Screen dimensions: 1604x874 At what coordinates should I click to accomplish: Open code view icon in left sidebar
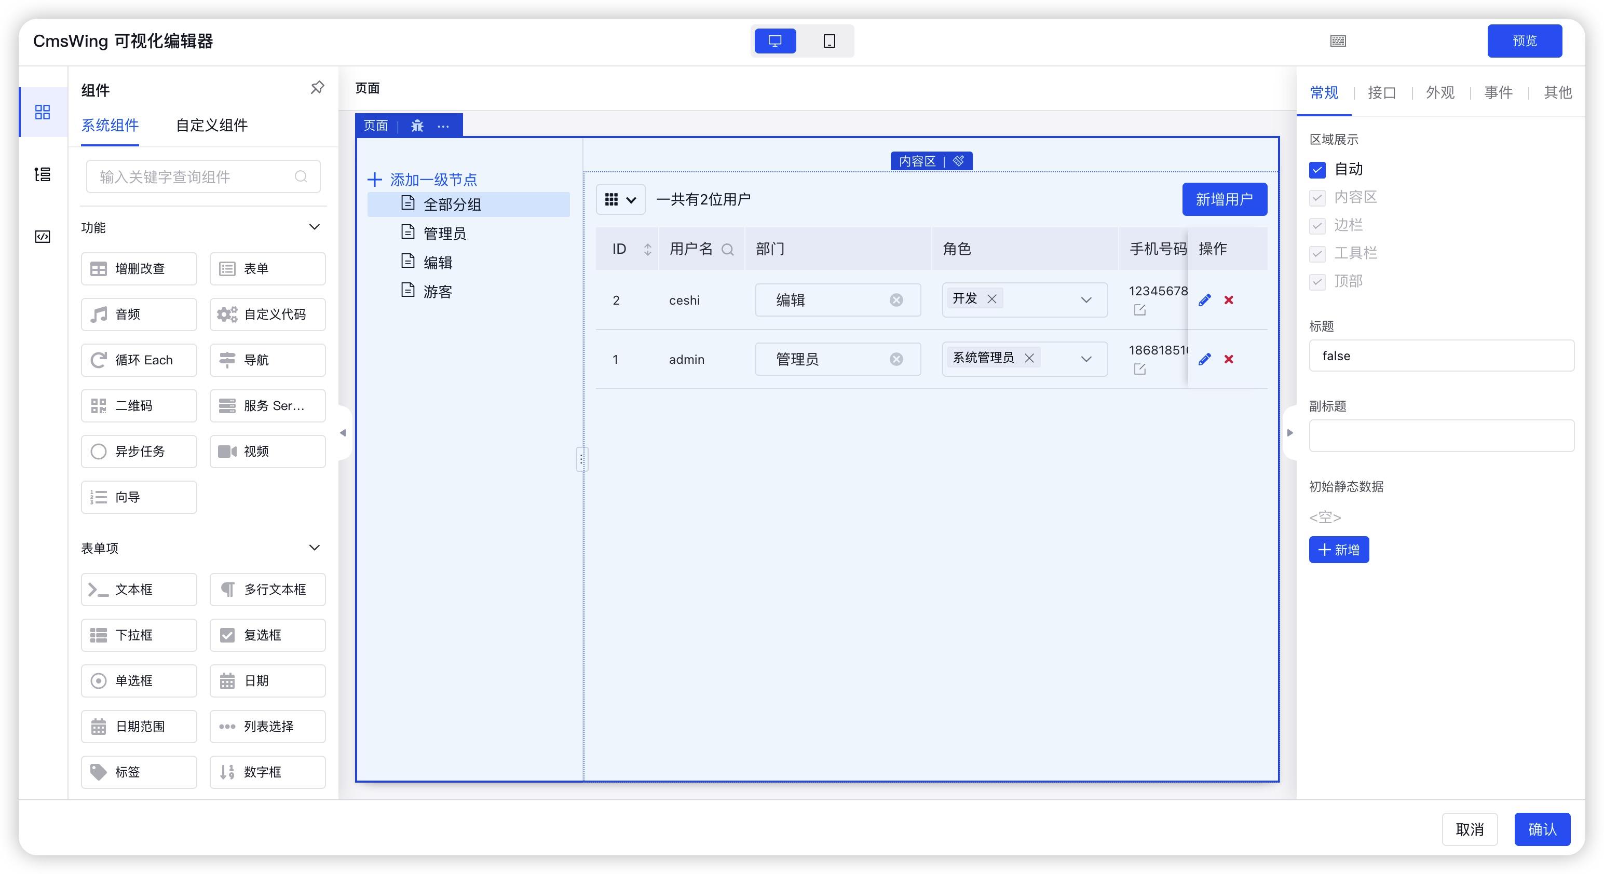tap(43, 237)
